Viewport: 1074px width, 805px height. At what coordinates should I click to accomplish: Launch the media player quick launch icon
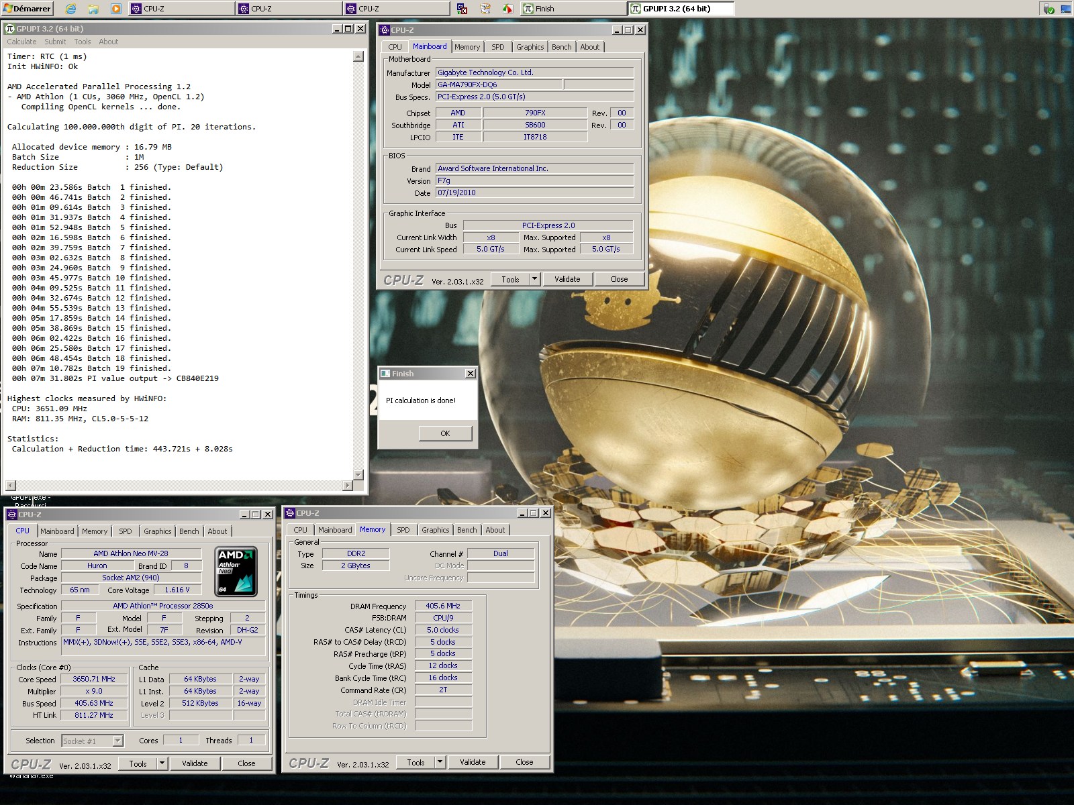pyautogui.click(x=116, y=9)
